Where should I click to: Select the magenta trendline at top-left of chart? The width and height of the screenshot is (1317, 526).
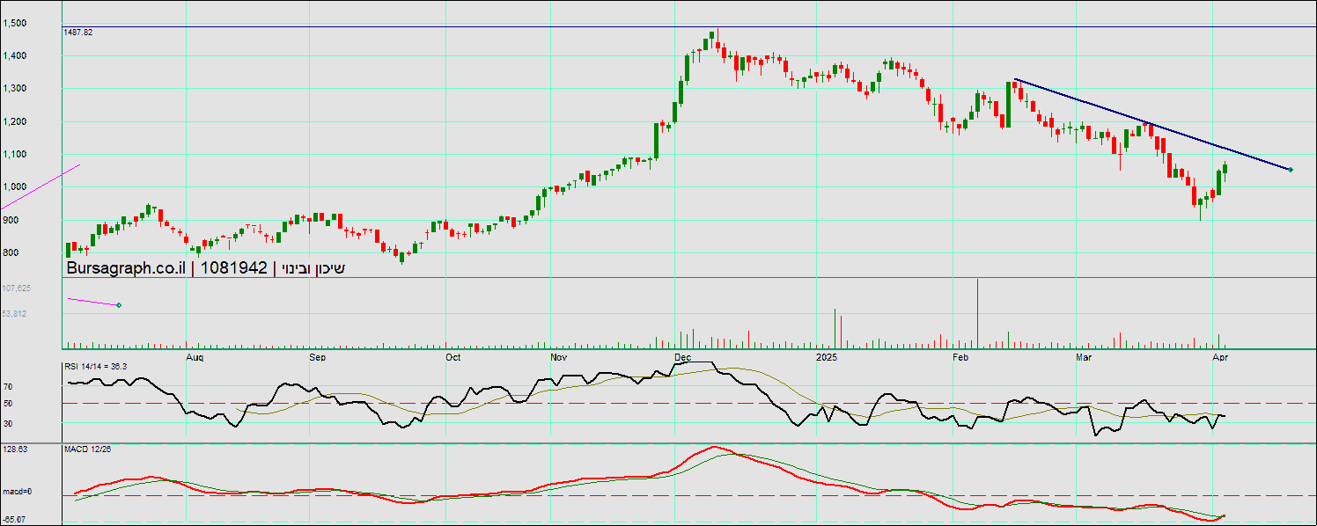pyautogui.click(x=40, y=186)
